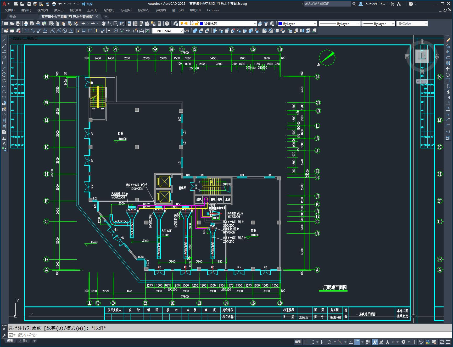Switch to the 布局1 layout
This screenshot has height=347, width=453.
23,341
